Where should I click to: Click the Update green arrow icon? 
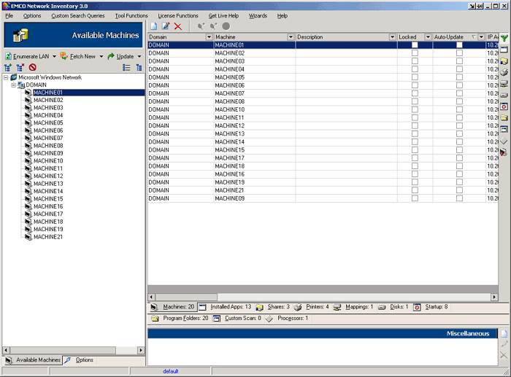pos(111,56)
